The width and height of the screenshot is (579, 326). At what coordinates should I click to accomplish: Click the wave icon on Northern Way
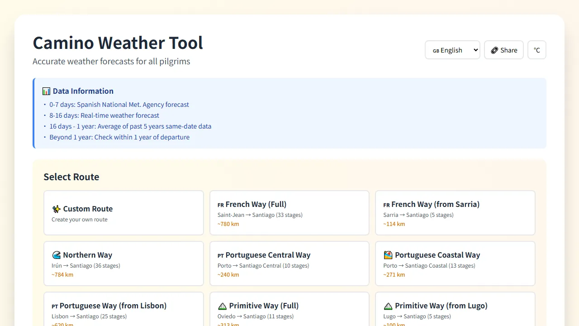tap(56, 255)
